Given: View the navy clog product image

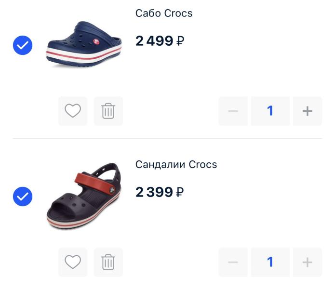Looking at the screenshot, I should coord(84,44).
